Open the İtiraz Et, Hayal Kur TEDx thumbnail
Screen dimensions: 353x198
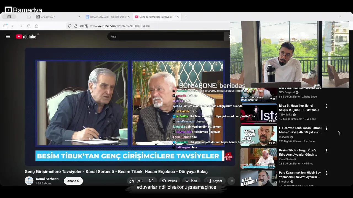[x=259, y=113]
